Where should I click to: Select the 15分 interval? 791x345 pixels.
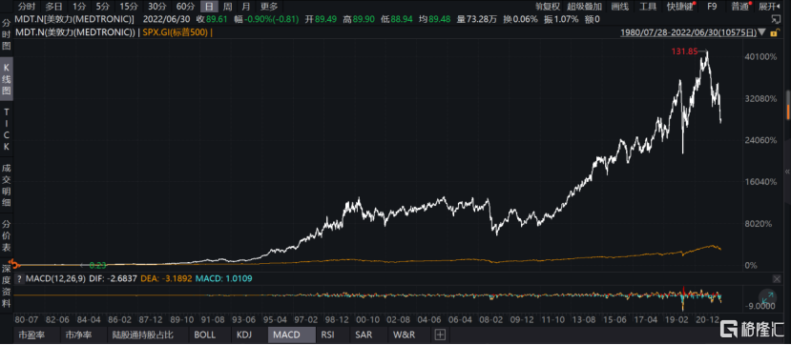[x=129, y=7]
